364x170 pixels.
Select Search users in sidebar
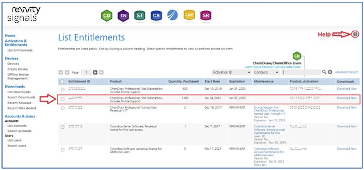click(x=17, y=146)
